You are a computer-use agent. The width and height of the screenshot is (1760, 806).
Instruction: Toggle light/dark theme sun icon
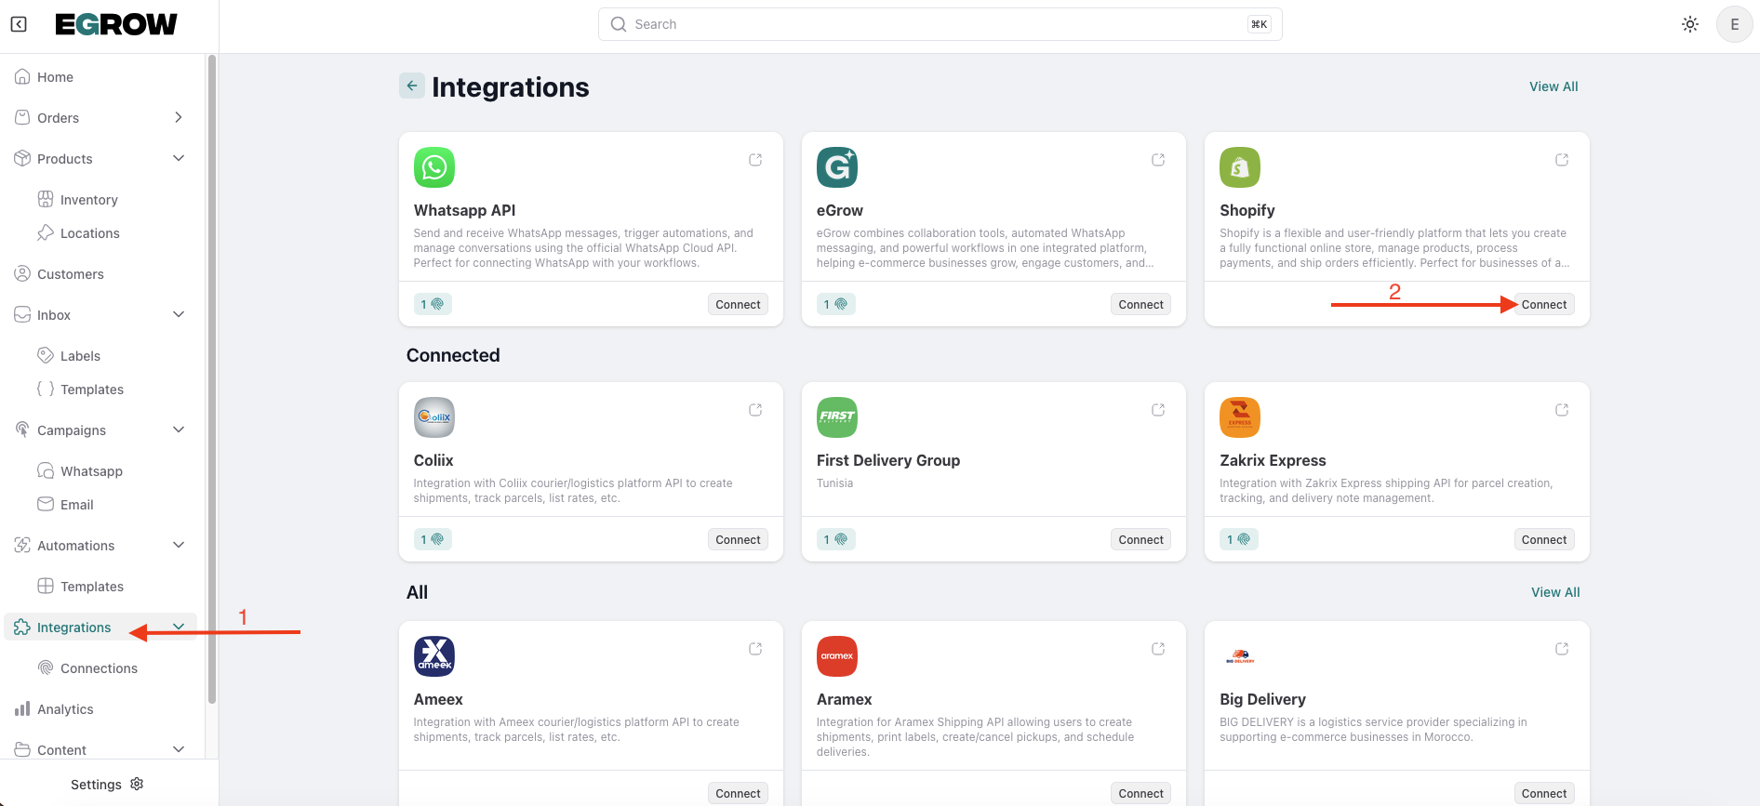[x=1690, y=24]
